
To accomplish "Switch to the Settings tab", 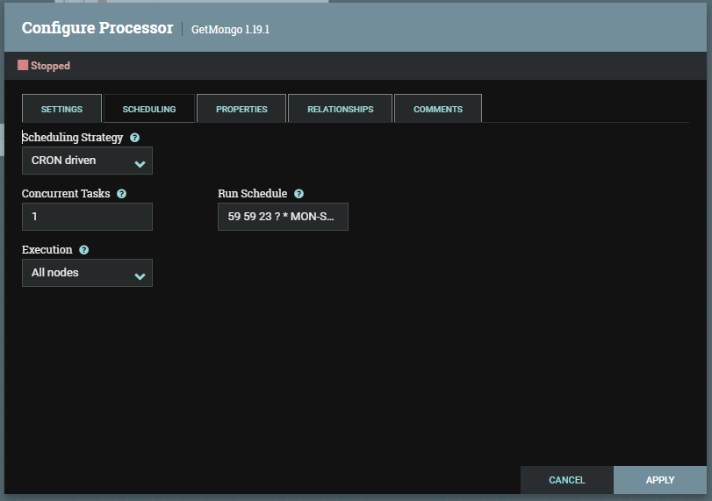I will click(x=61, y=109).
